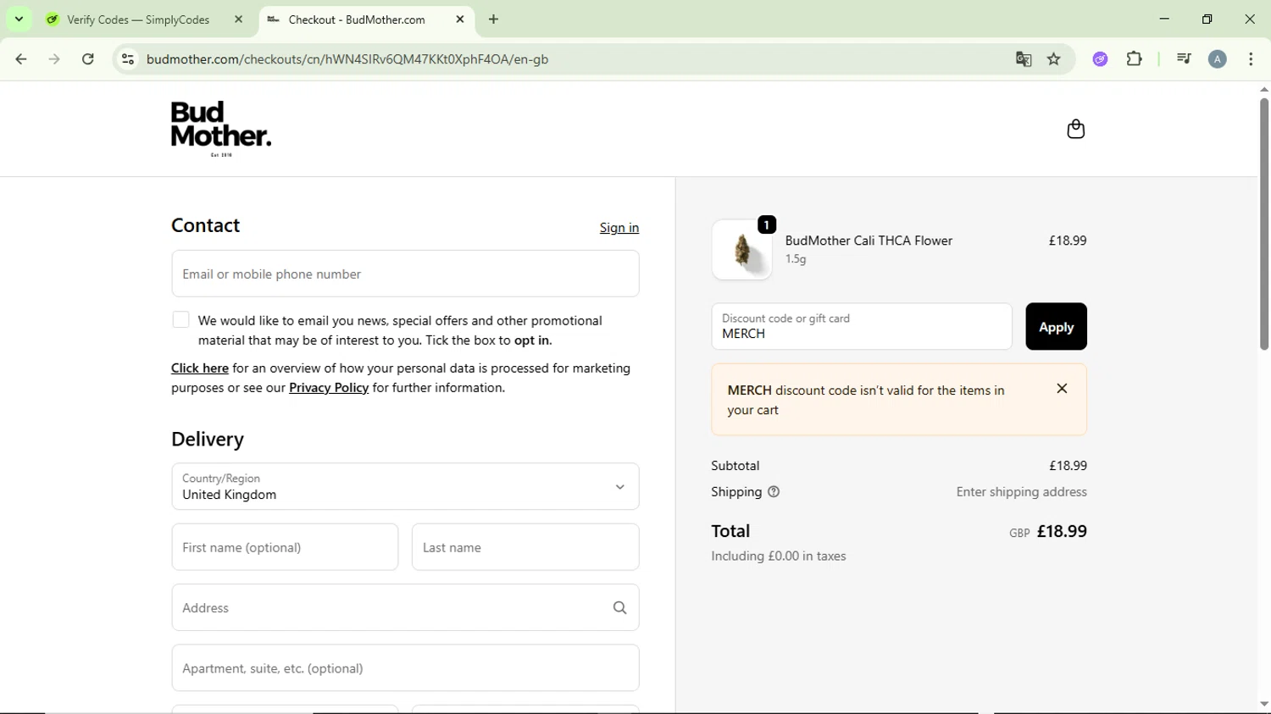Screen dimensions: 1271x714
Task: Reload the current page
Action: (x=88, y=59)
